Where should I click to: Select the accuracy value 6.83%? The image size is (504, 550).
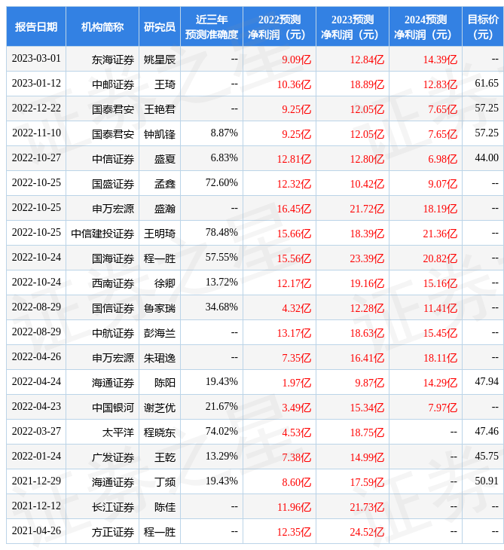(x=224, y=158)
